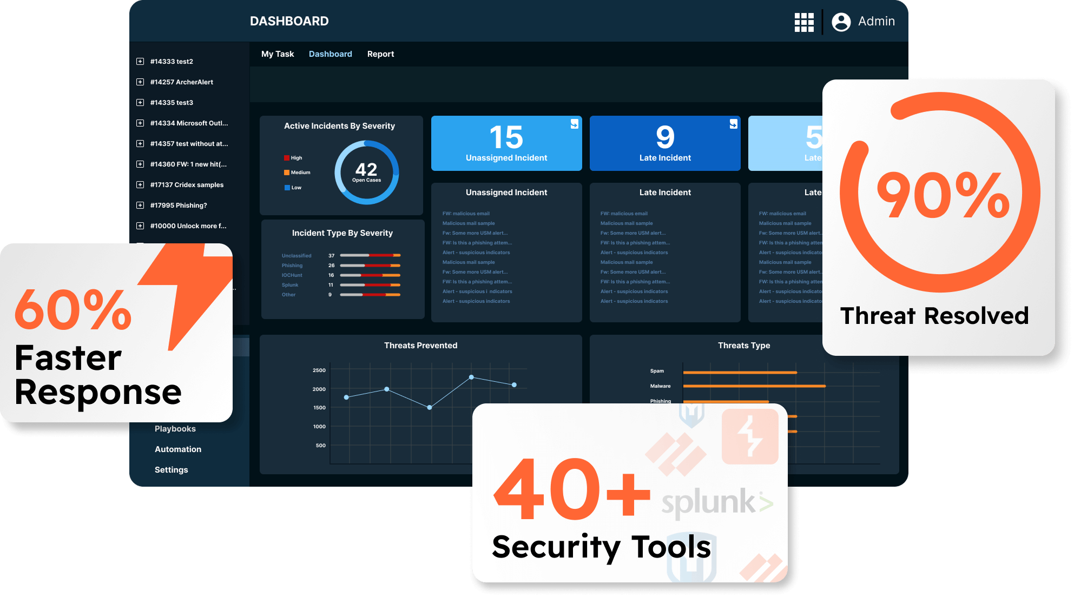Click the Medium orange legend swatch

(x=286, y=172)
